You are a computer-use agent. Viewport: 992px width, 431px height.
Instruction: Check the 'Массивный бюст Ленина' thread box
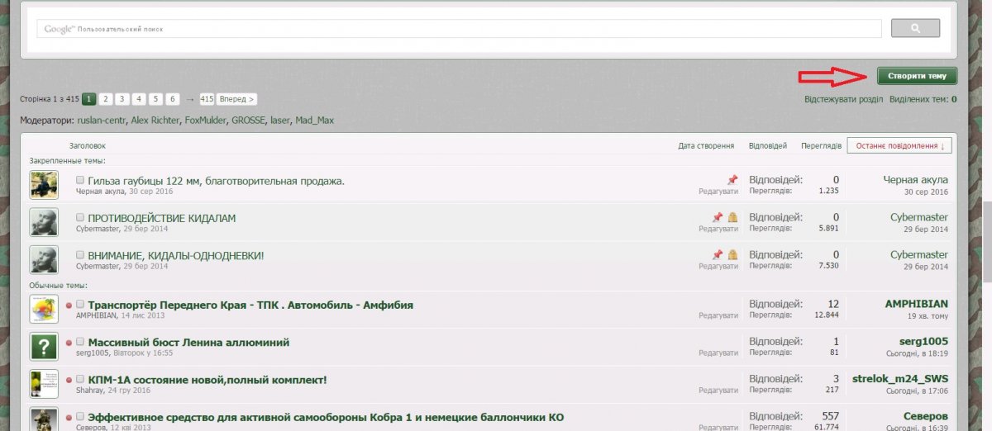(80, 342)
